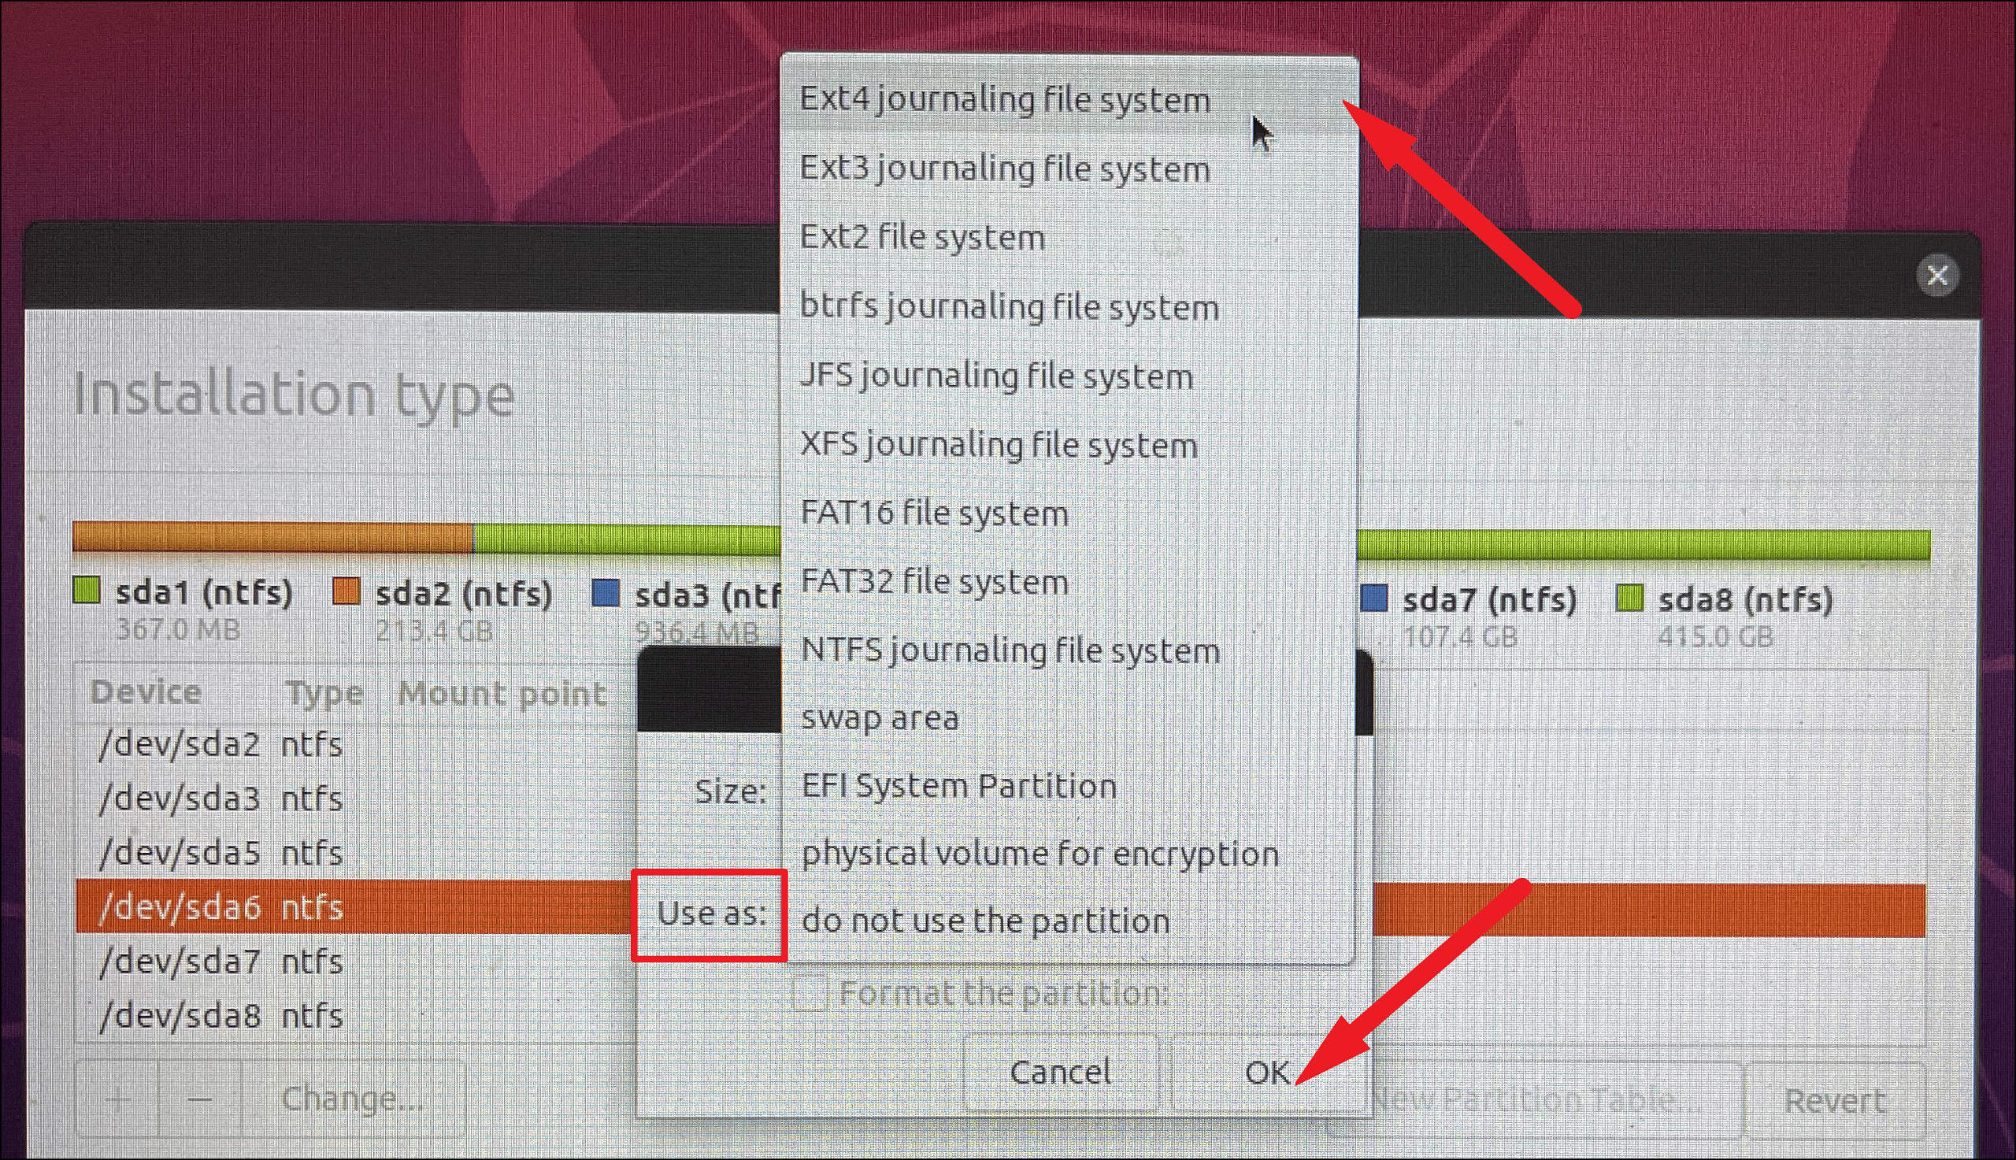Select btrfs journaling file system
2016x1160 pixels.
[1069, 306]
